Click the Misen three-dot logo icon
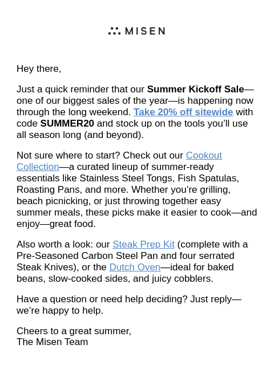274x365 pixels. point(114,31)
